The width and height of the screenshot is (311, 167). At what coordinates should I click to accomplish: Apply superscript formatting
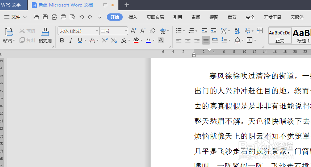point(105,40)
